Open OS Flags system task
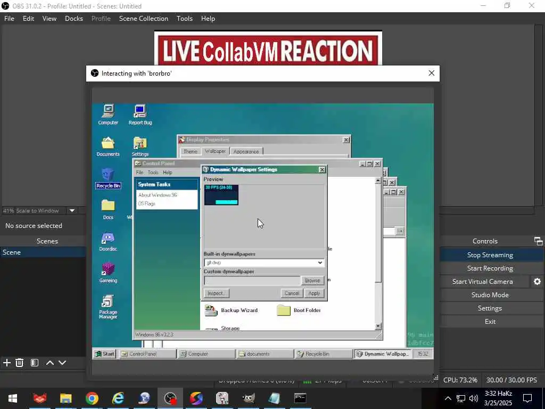 (x=147, y=203)
